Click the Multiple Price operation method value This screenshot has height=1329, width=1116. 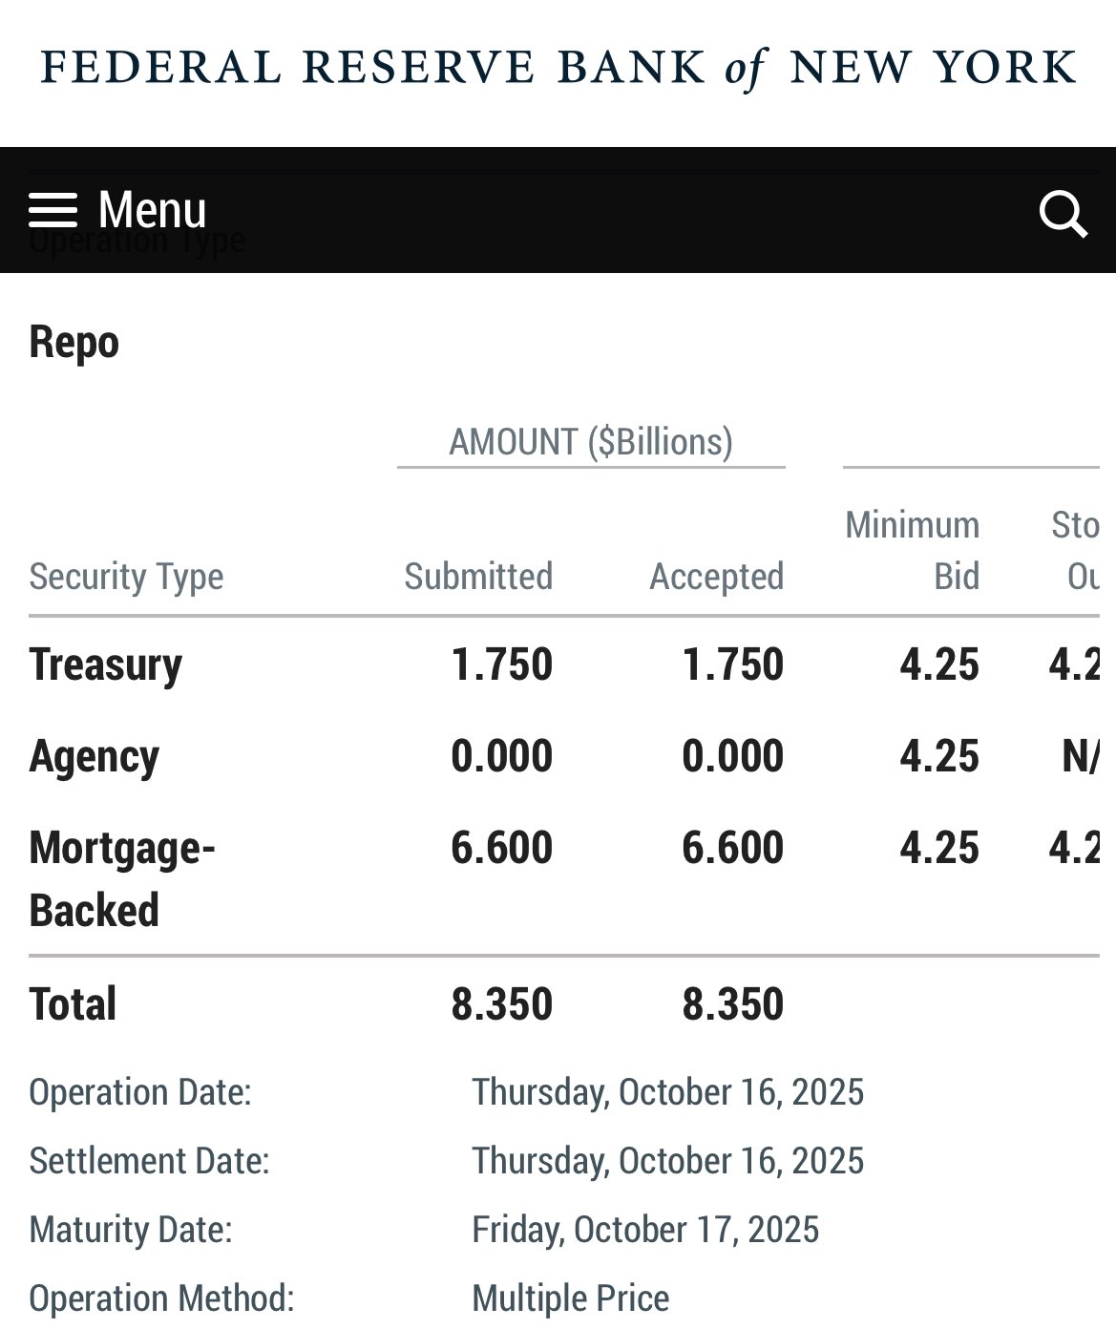click(x=571, y=1298)
